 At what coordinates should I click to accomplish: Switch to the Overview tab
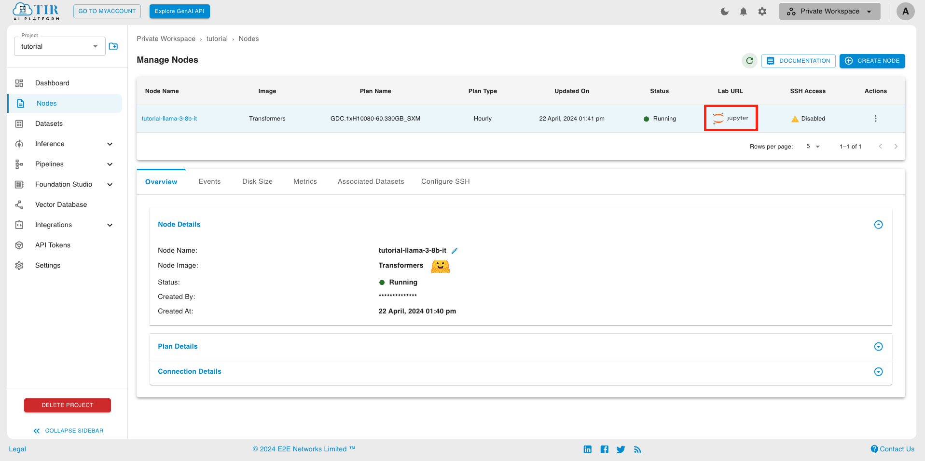click(161, 182)
